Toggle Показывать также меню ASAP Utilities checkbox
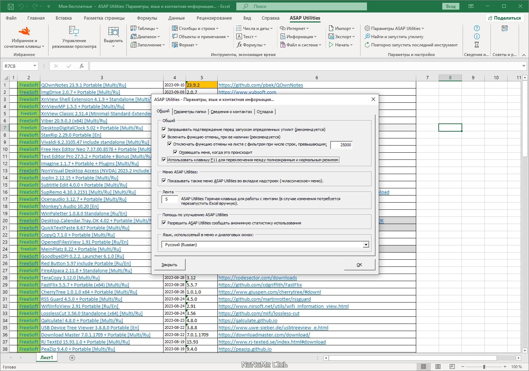This screenshot has width=529, height=371. [x=164, y=181]
